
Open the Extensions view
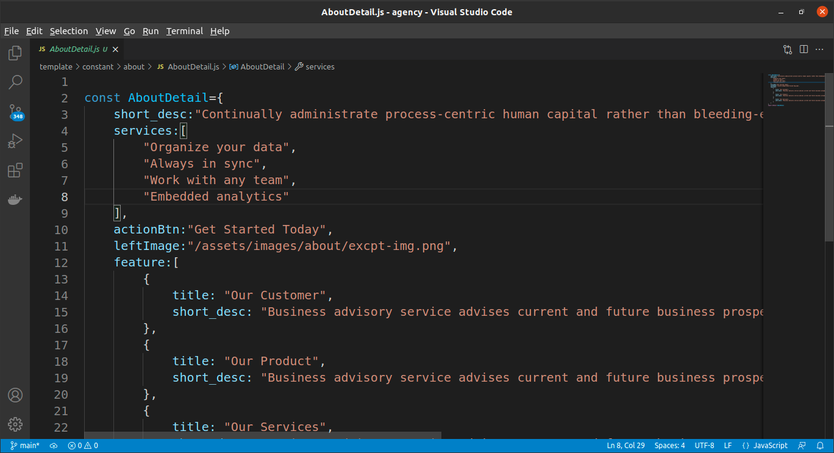coord(15,170)
